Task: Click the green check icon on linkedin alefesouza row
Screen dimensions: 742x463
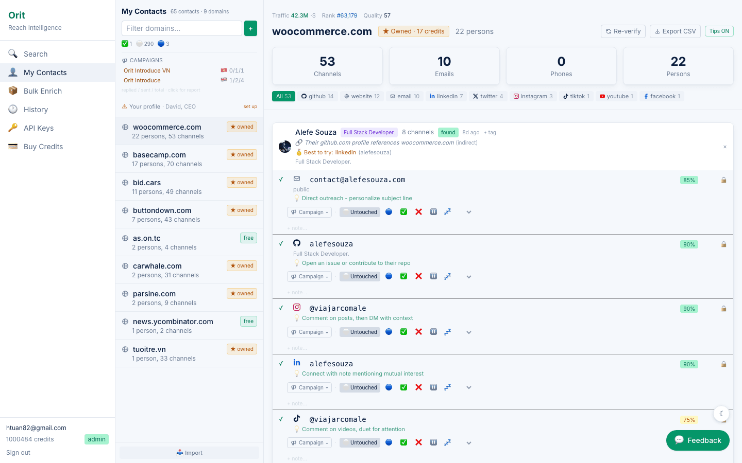Action: click(x=404, y=387)
